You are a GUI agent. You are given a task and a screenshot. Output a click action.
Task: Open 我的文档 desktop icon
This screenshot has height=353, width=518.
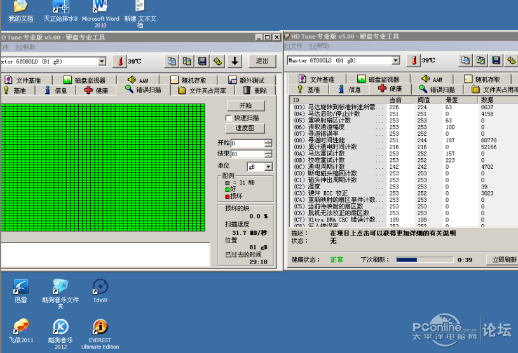coord(21,11)
